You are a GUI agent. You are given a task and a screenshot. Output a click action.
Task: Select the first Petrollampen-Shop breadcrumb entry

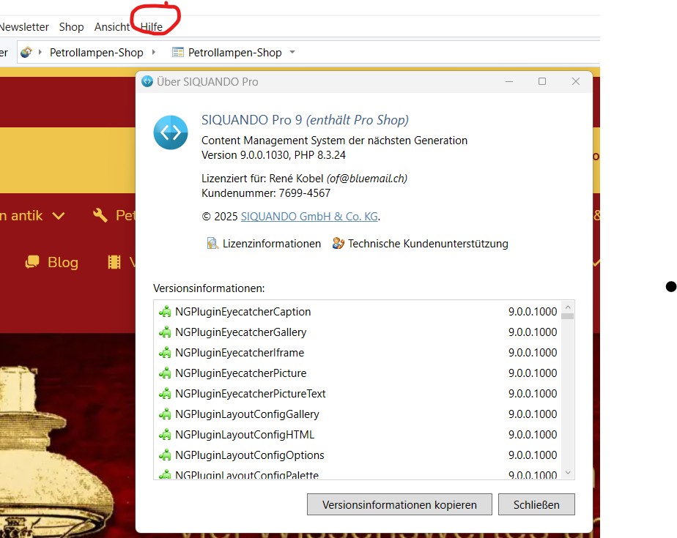coord(96,53)
